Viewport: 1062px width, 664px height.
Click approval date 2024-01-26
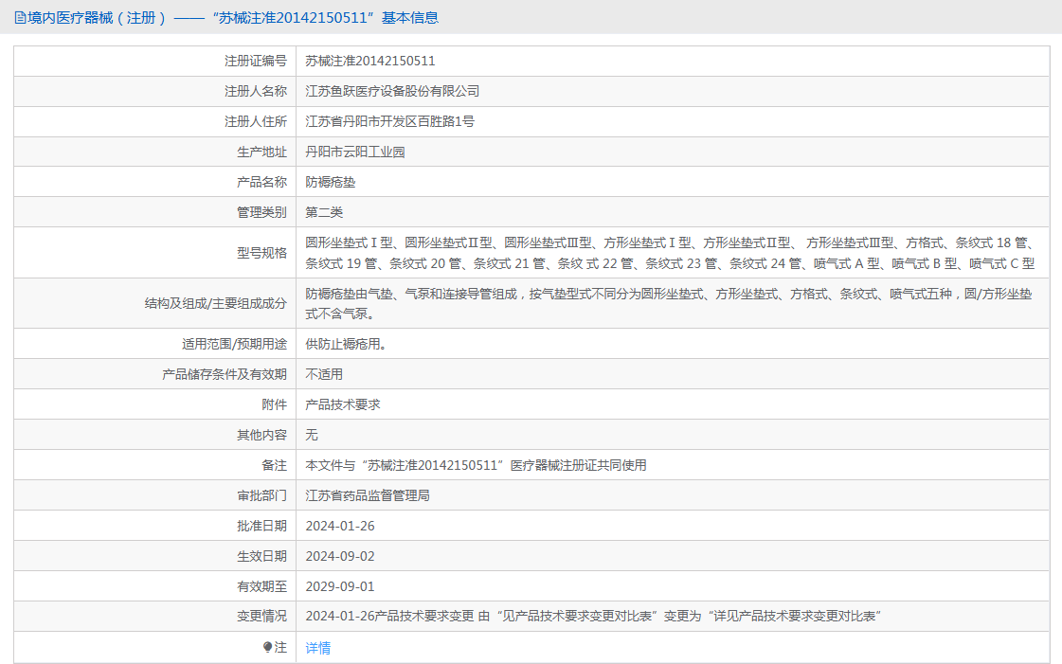pyautogui.click(x=340, y=526)
